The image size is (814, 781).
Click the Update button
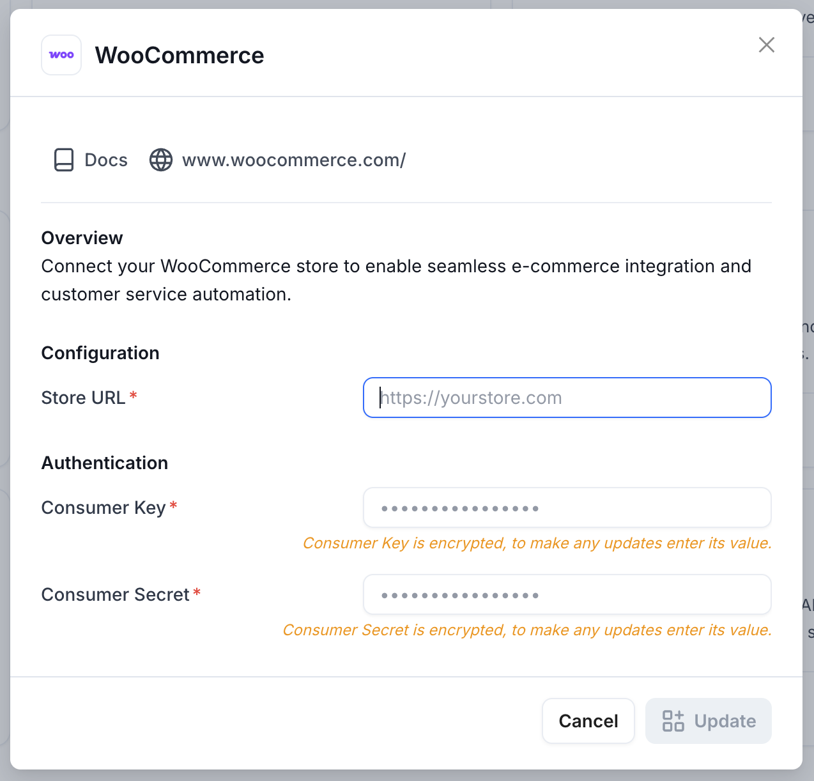coord(709,721)
